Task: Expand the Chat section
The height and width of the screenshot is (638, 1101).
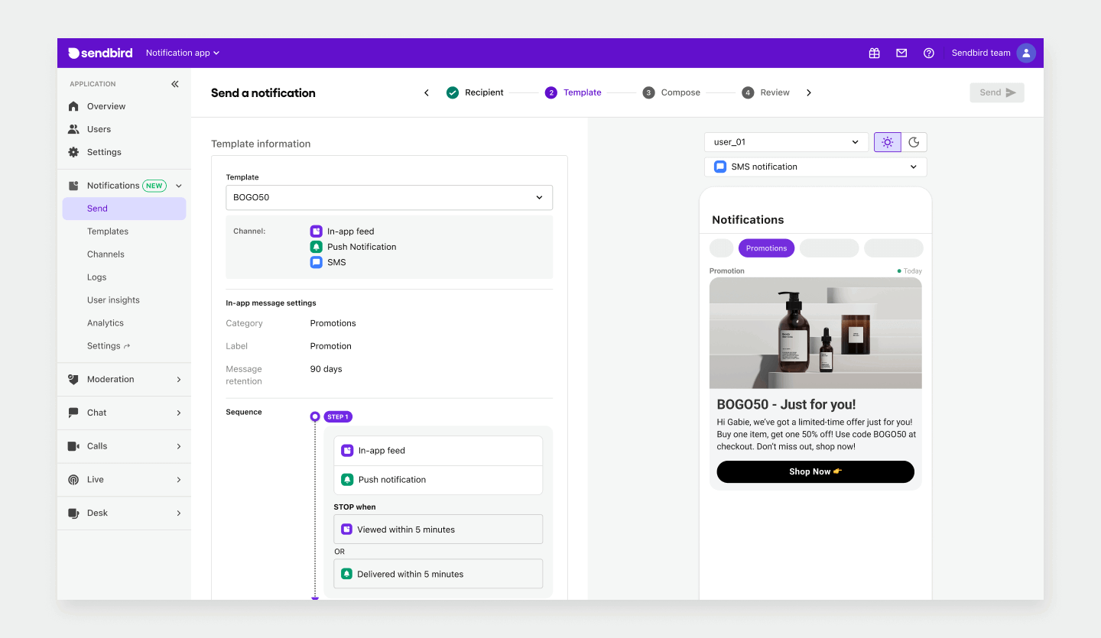Action: (179, 413)
